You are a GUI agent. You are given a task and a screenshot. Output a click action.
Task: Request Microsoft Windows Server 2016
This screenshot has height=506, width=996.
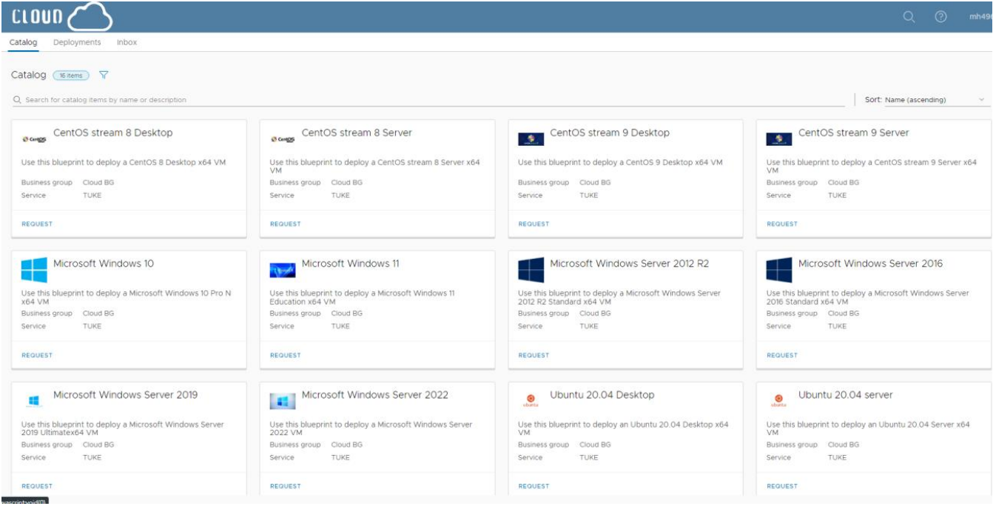point(782,355)
